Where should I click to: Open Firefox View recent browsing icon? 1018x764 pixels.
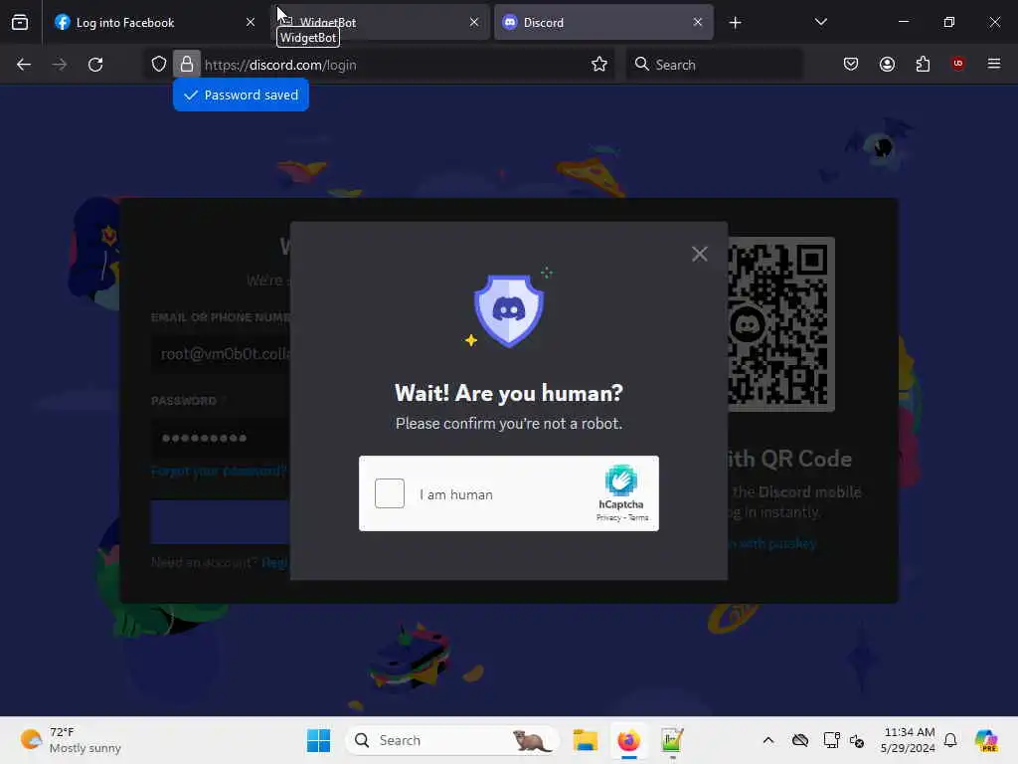pyautogui.click(x=20, y=23)
